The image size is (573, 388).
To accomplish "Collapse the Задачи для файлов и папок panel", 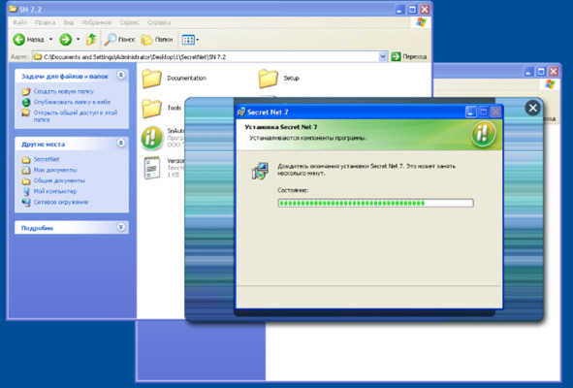I will (121, 76).
